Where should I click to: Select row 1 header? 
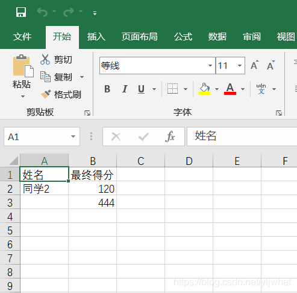point(10,175)
